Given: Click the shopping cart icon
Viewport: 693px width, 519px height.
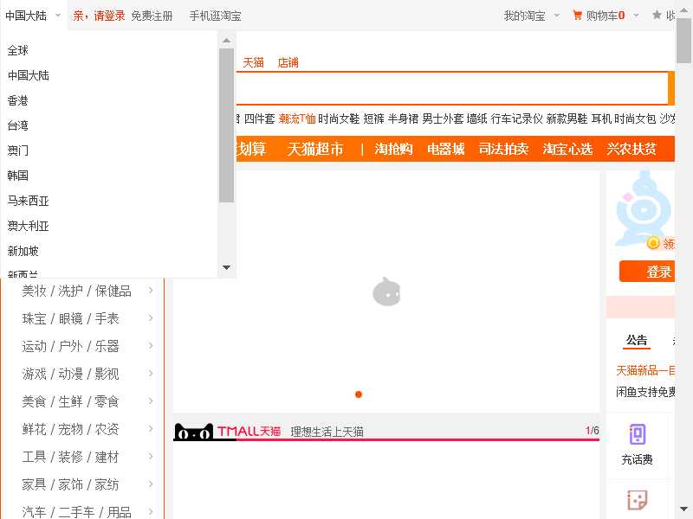Looking at the screenshot, I should coord(577,16).
